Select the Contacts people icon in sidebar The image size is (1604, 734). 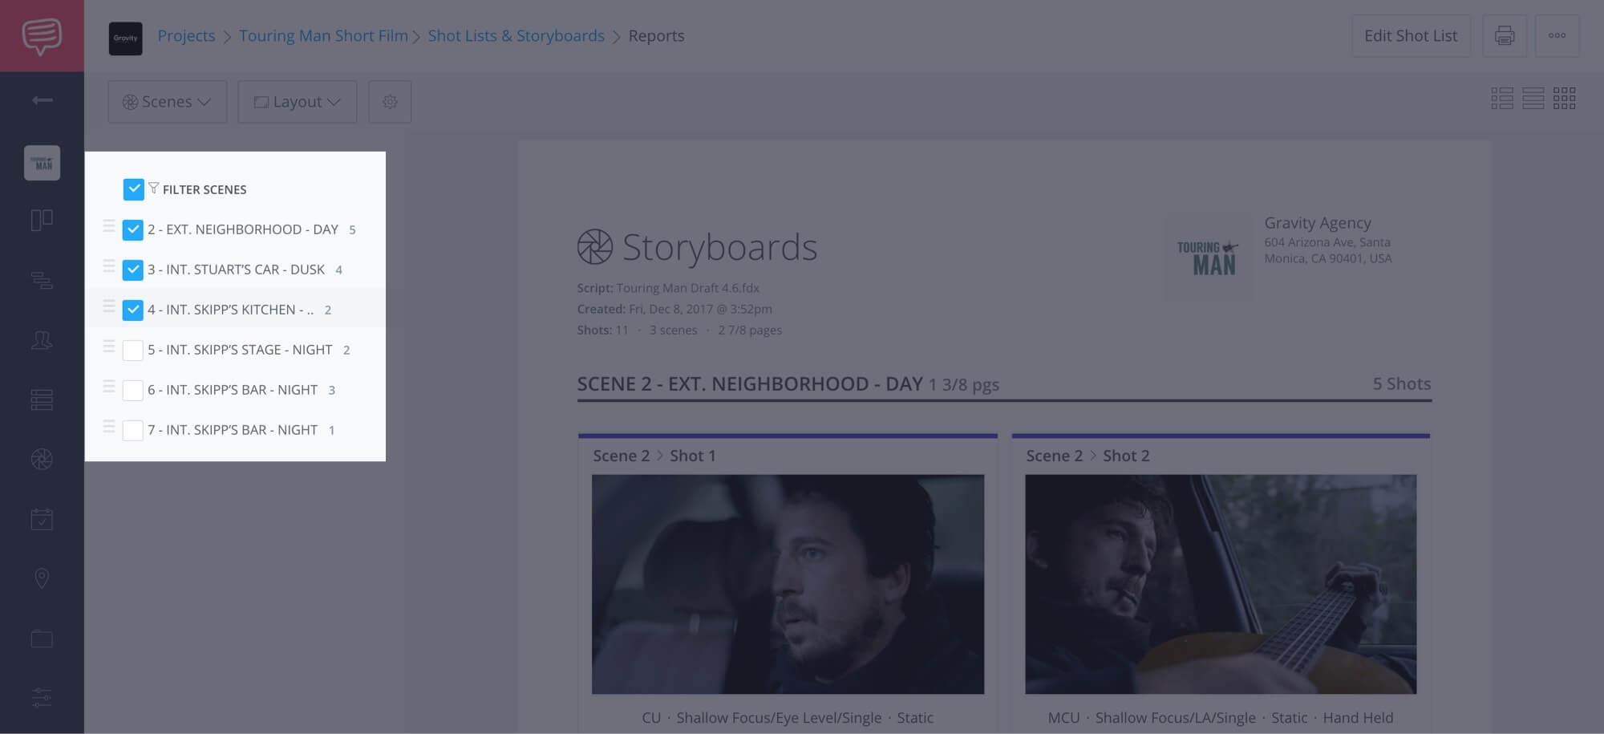(x=42, y=340)
